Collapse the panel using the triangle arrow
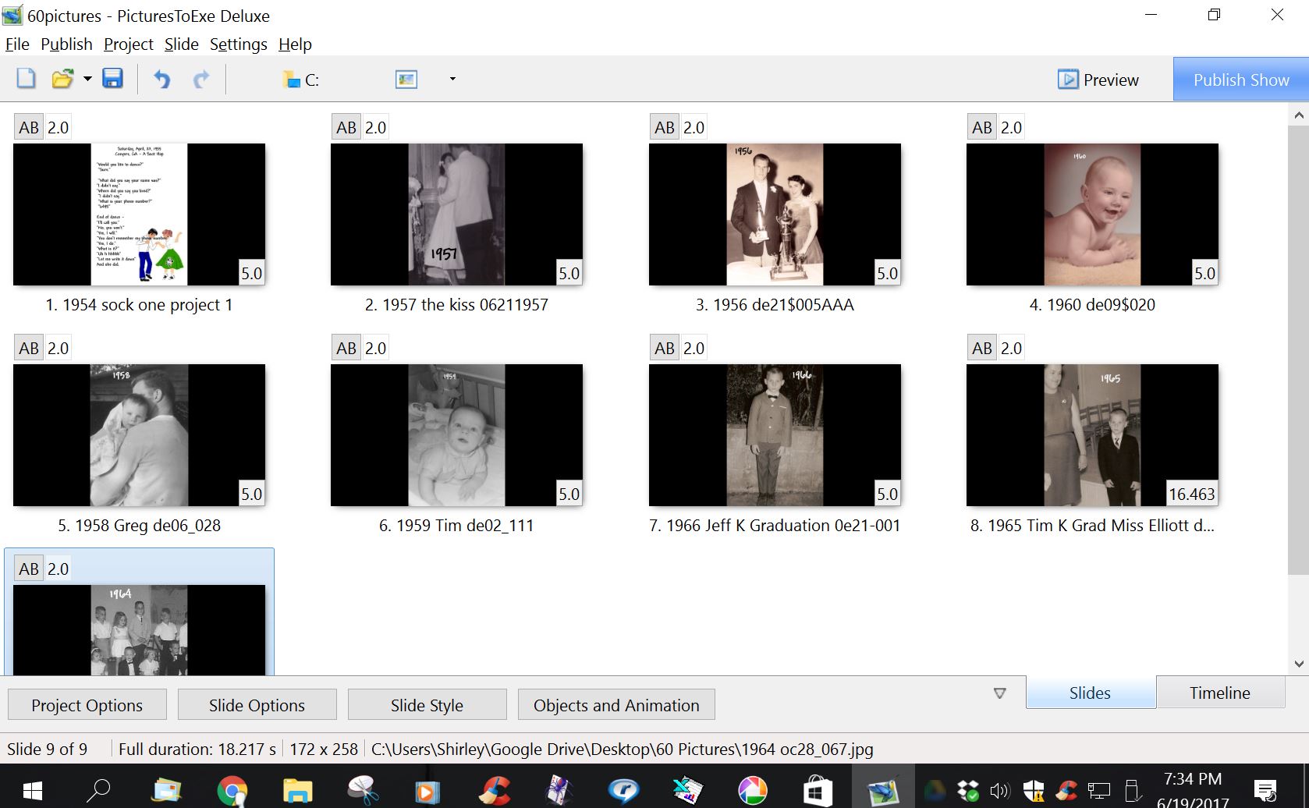The image size is (1309, 808). (999, 693)
